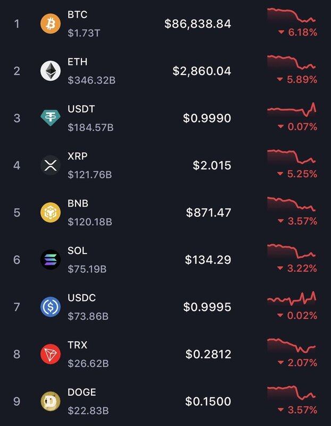
Task: View the BTC price $86,838.84
Action: coord(197,24)
